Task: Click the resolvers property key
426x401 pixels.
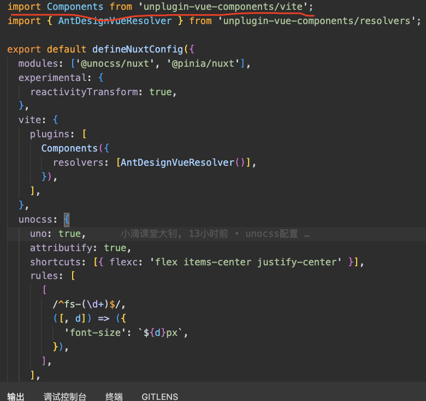Action: click(x=78, y=162)
